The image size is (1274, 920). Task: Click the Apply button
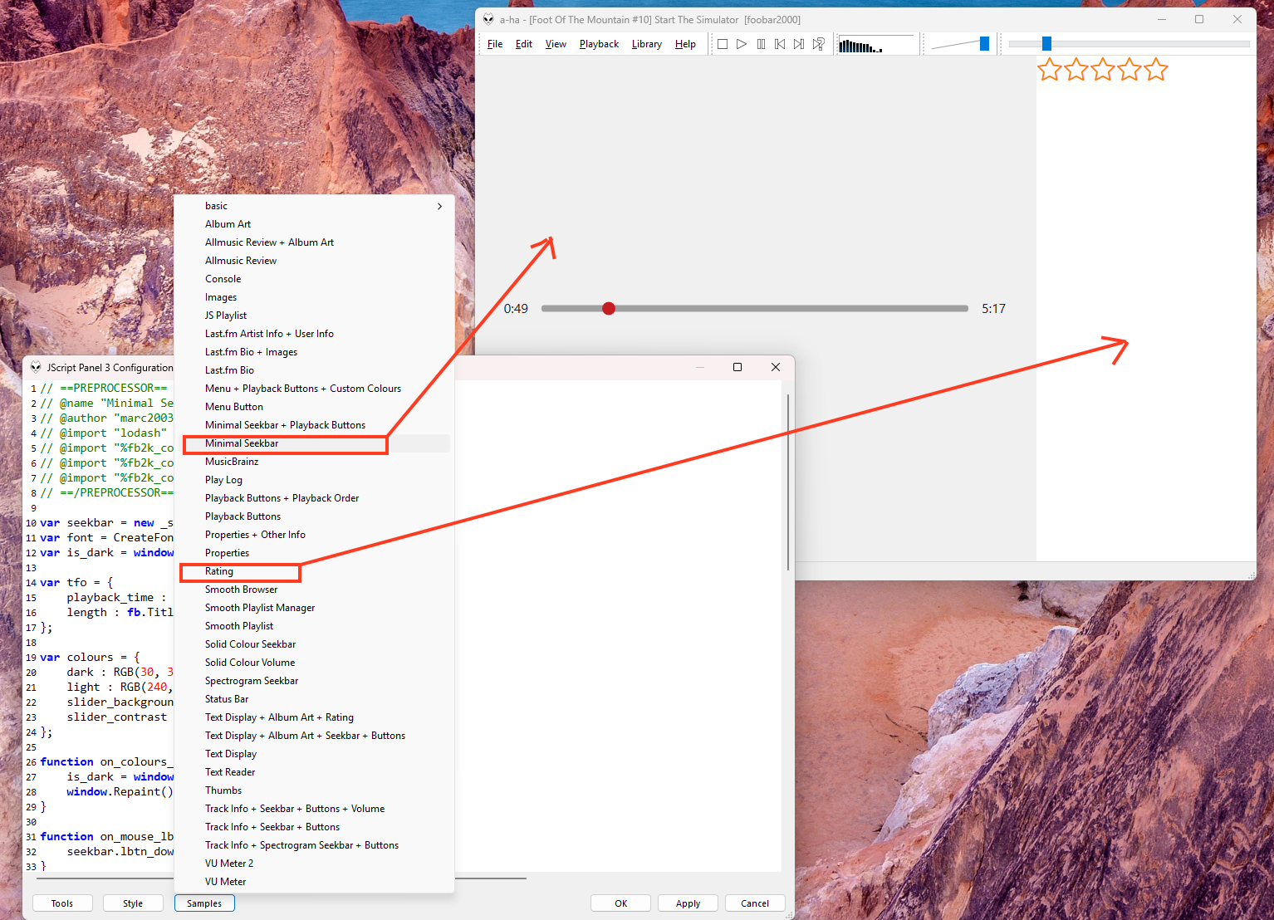click(688, 903)
